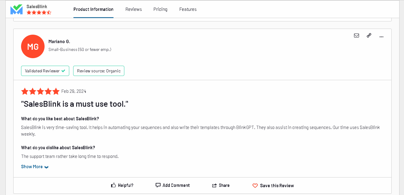
Task: Expand review with Show More chevron
Action: [46, 167]
